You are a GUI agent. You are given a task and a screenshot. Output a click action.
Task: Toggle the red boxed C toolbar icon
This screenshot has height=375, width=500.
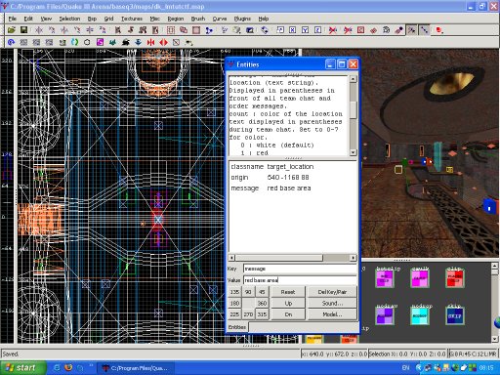click(360, 30)
